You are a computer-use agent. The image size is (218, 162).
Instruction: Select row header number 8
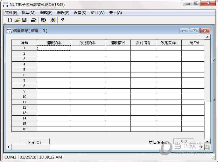(x=24, y=86)
